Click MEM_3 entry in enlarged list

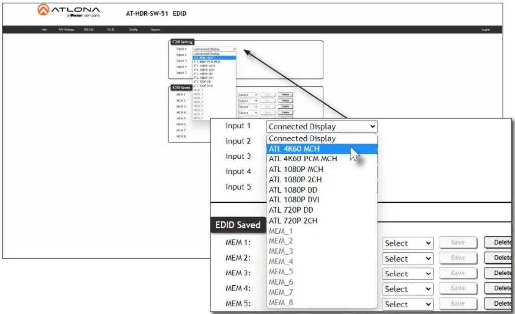pos(322,251)
